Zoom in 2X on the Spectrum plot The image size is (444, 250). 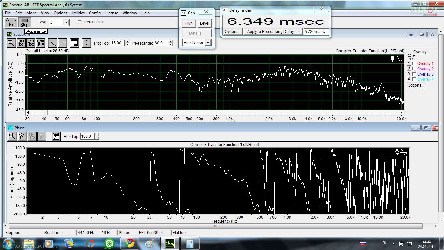coord(21,43)
